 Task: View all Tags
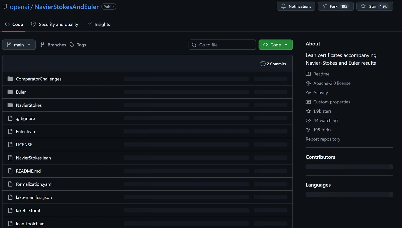tap(78, 45)
